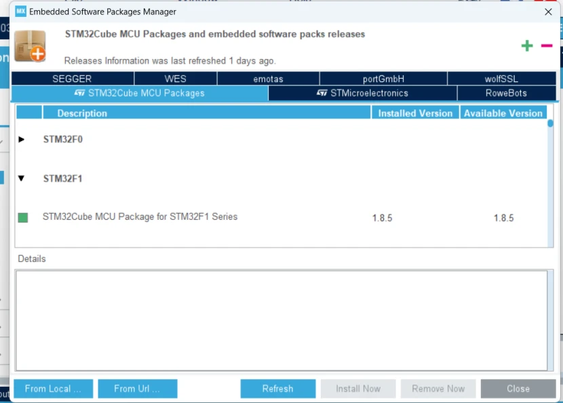Select the emotas tab
This screenshot has height=403, width=563.
tap(268, 79)
